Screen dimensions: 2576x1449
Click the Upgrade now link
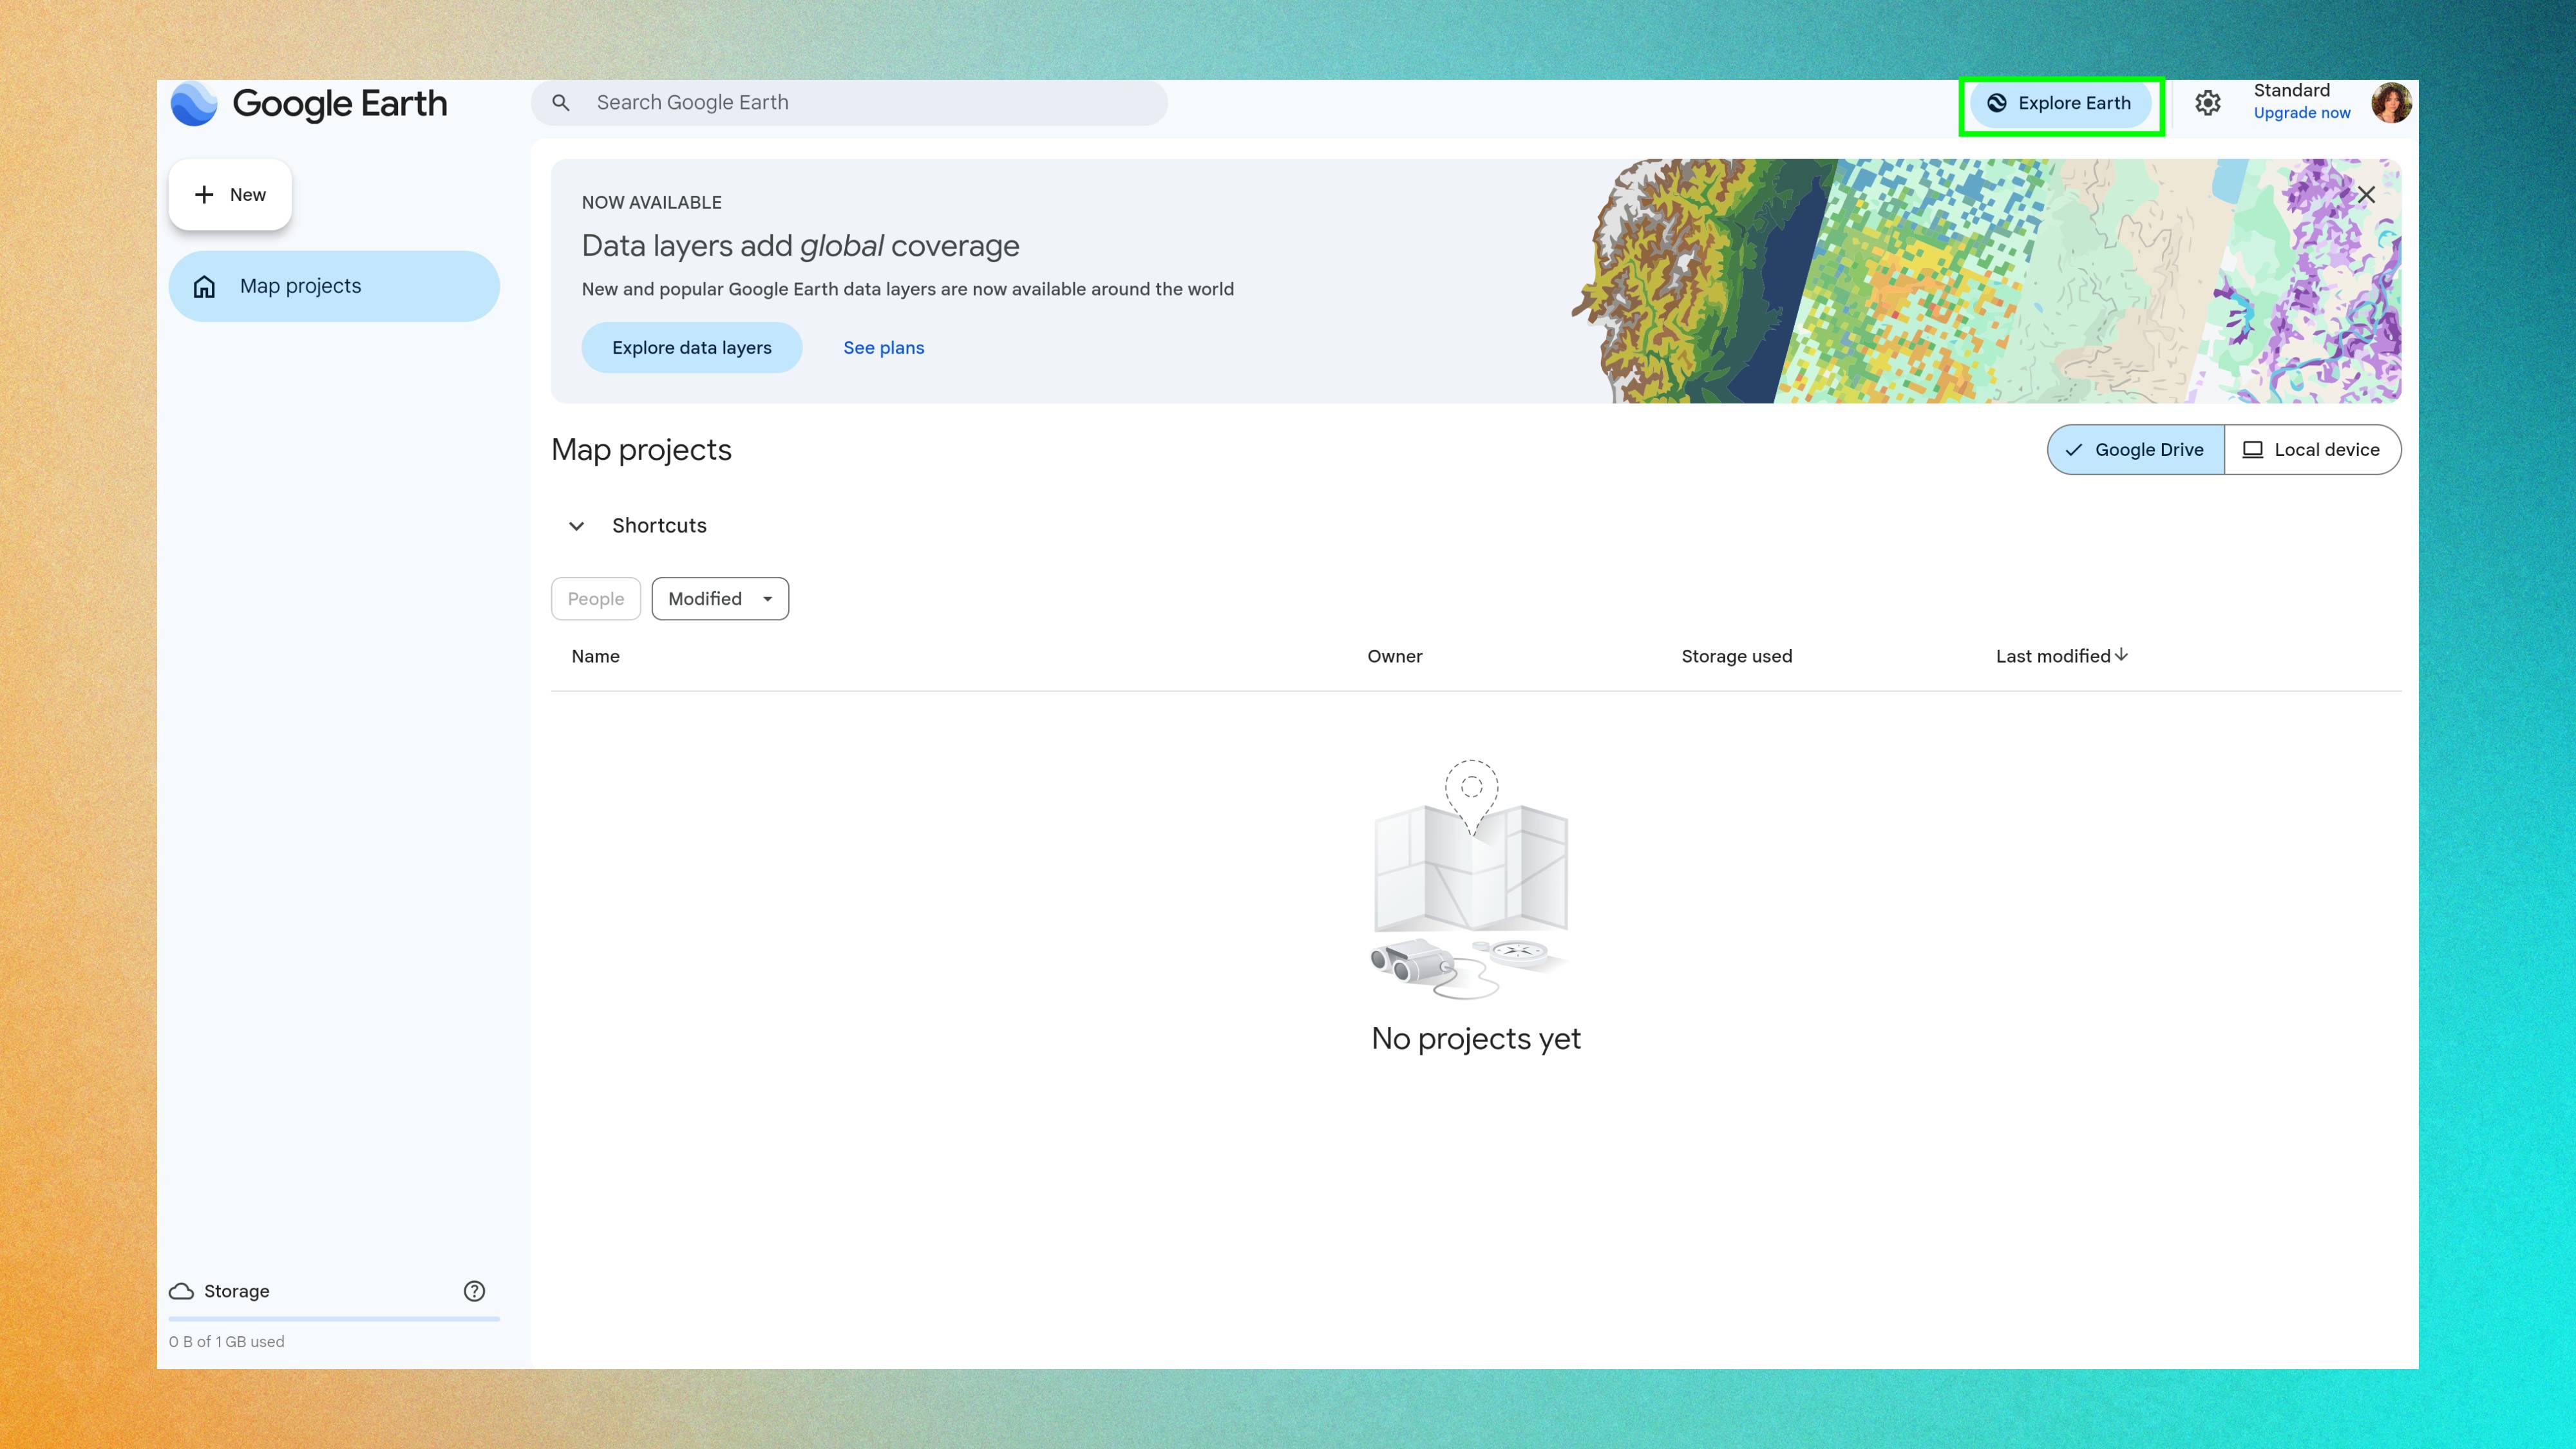click(2302, 114)
